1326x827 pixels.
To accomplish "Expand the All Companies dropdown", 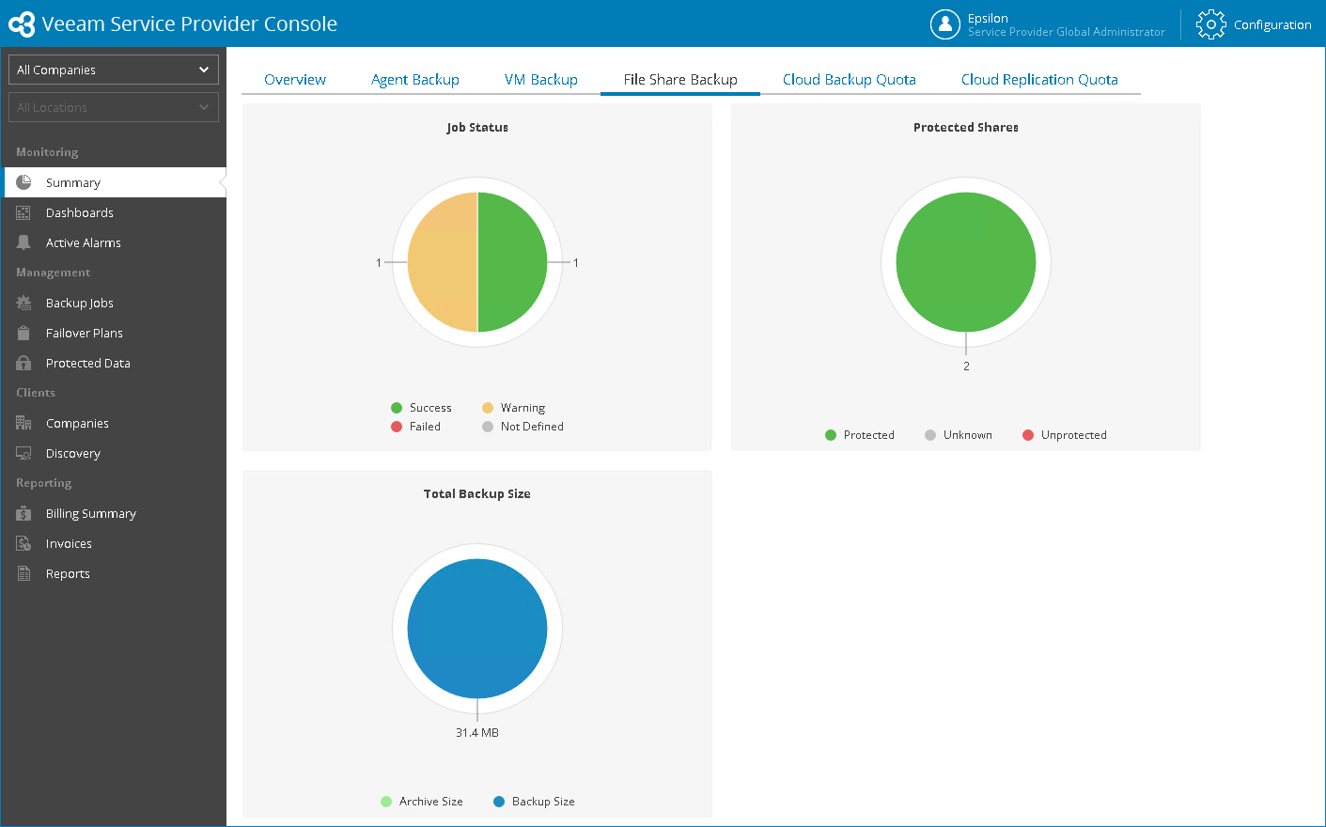I will tap(114, 70).
